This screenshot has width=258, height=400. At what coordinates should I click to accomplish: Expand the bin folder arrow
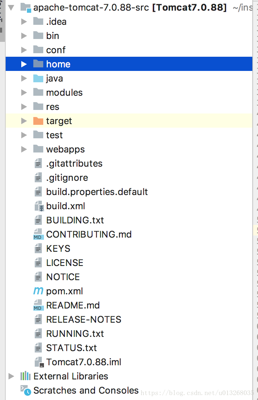click(24, 36)
